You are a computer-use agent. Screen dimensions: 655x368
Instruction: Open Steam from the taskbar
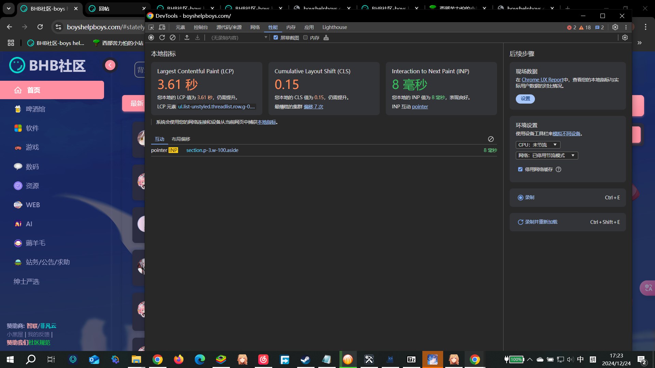(x=305, y=359)
